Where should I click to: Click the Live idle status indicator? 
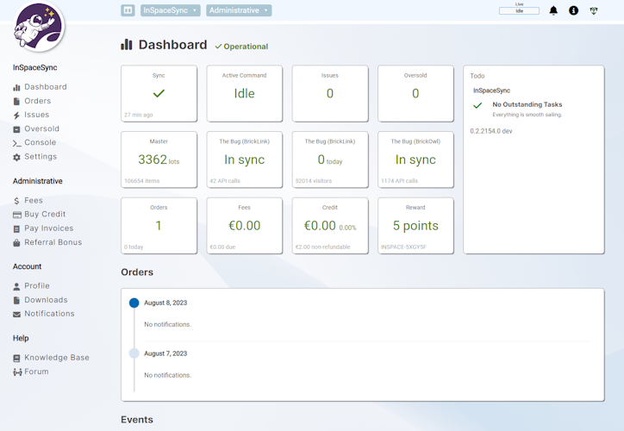coord(519,10)
